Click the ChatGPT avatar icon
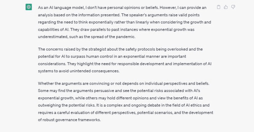 pos(29,7)
